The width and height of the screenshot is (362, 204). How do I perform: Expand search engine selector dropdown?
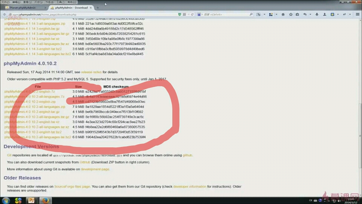202,14
